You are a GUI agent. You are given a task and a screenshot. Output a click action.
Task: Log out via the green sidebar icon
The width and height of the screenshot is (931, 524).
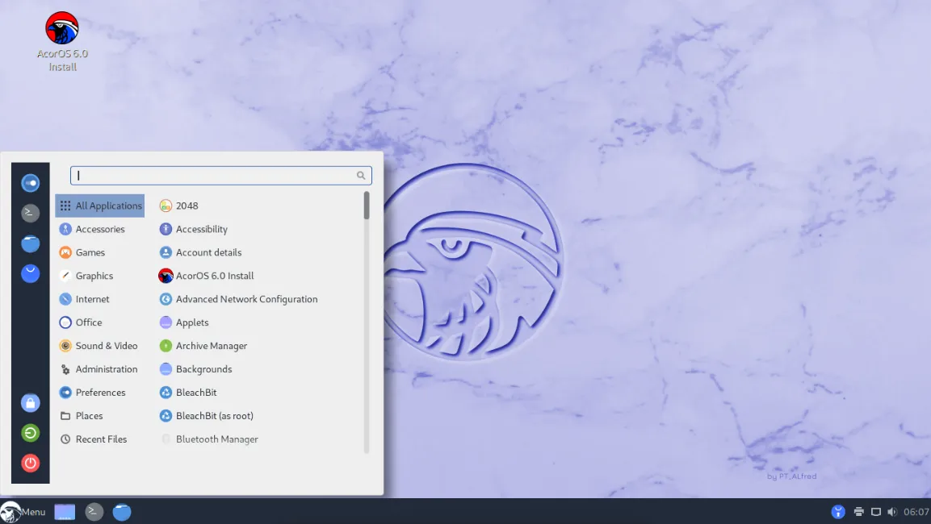pyautogui.click(x=31, y=433)
